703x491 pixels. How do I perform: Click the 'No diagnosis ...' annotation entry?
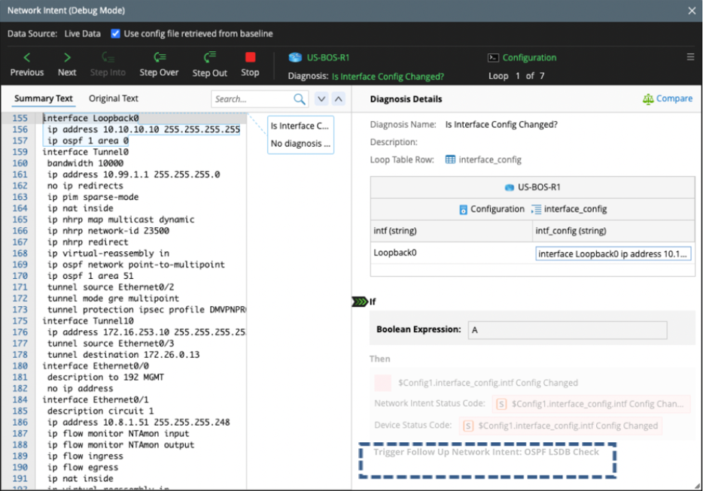click(x=300, y=144)
